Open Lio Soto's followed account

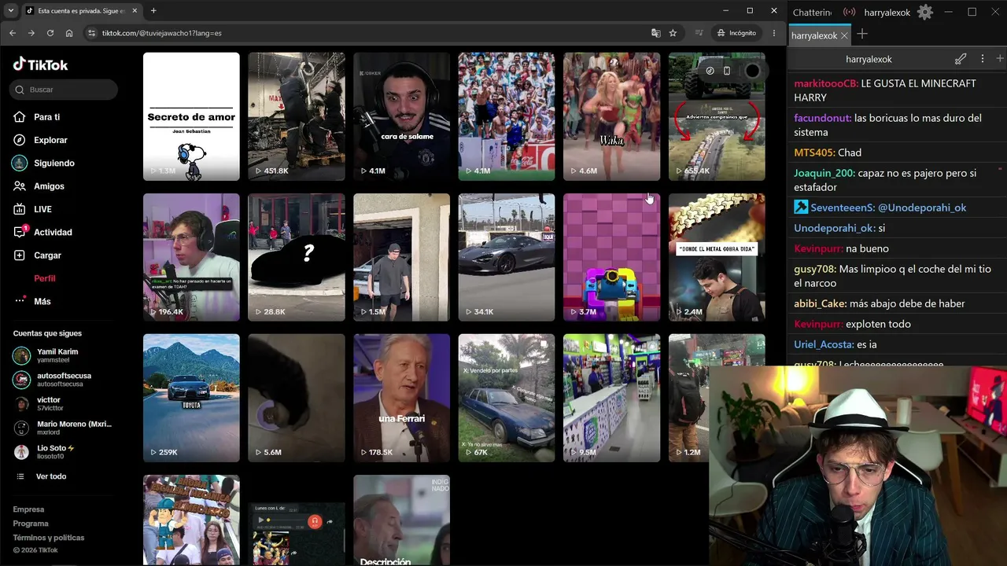tap(63, 452)
